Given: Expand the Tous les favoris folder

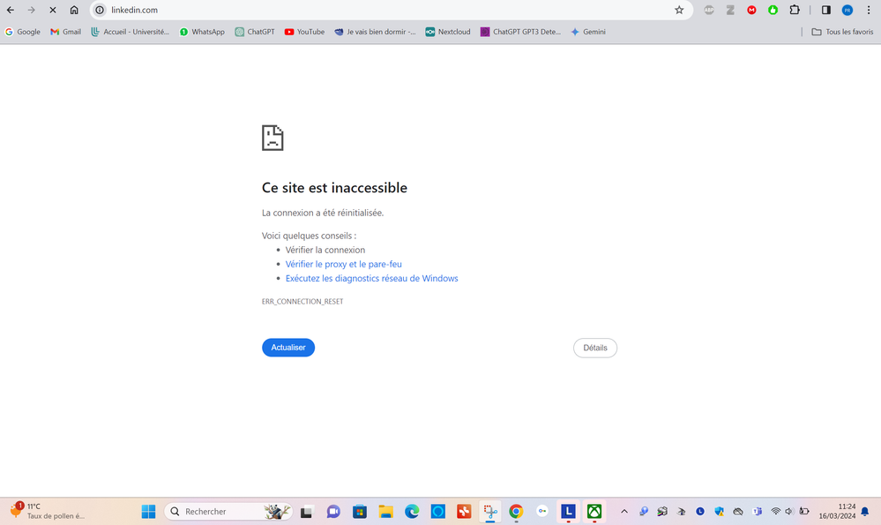Looking at the screenshot, I should (842, 32).
